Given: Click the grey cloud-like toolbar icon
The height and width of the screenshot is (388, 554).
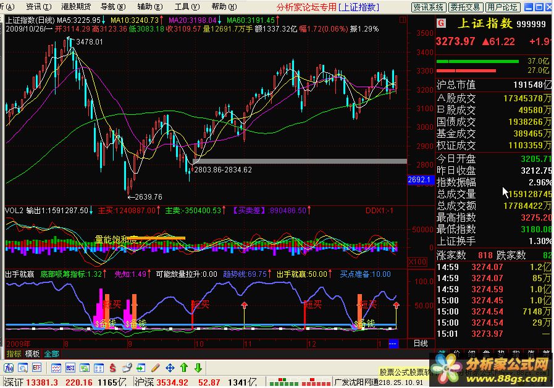Looking at the screenshot, I should 127,368.
